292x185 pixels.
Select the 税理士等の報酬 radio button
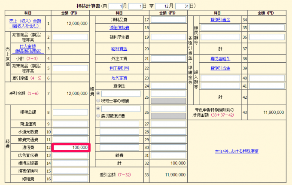point(98,101)
